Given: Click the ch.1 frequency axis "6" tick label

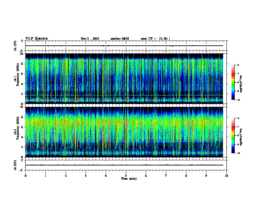Looking at the screenshot, I should click(x=22, y=74).
